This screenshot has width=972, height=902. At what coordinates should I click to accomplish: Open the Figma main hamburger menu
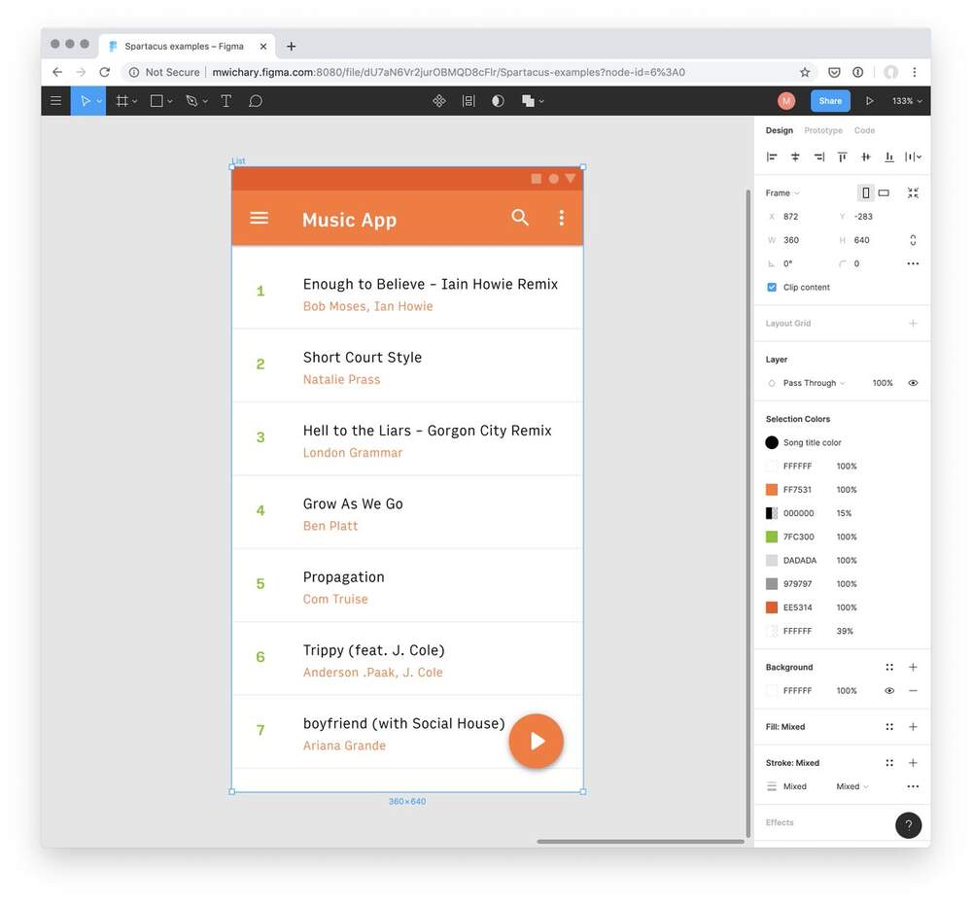click(55, 101)
